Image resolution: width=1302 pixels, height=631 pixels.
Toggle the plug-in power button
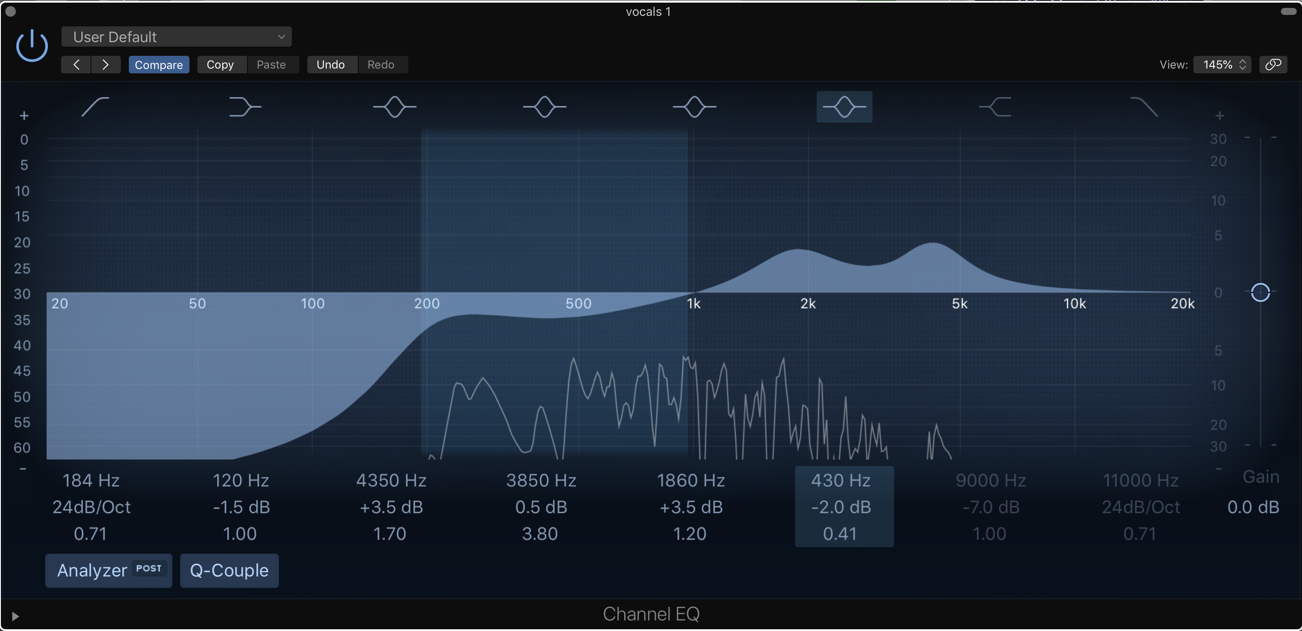click(32, 46)
